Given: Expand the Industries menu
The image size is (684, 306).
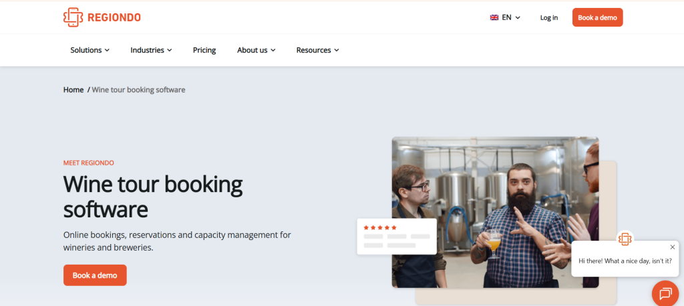Looking at the screenshot, I should tap(152, 50).
